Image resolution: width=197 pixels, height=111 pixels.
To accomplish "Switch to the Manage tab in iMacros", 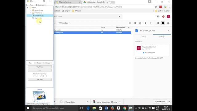I will click(48, 63).
